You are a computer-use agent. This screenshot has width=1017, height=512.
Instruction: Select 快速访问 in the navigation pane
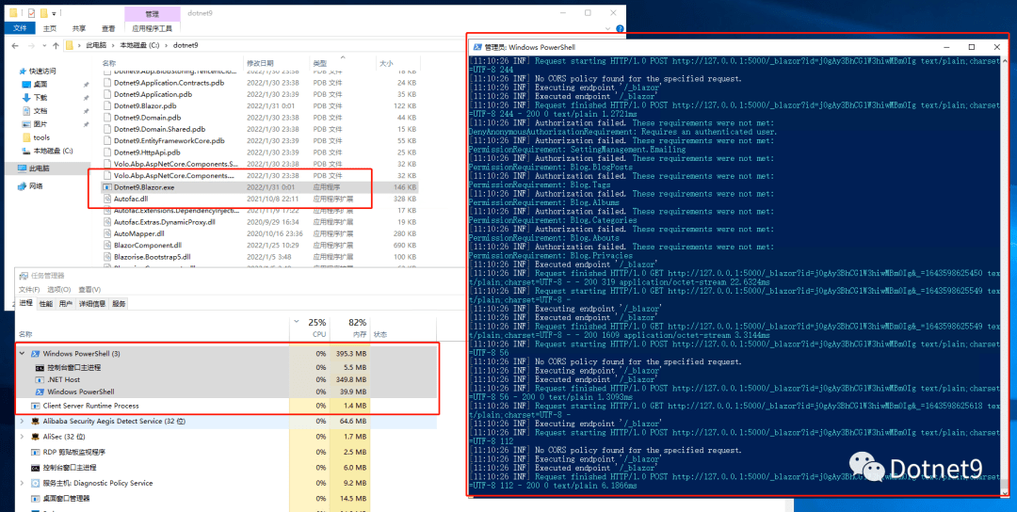[42, 71]
